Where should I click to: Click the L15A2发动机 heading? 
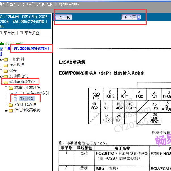tap(72, 62)
